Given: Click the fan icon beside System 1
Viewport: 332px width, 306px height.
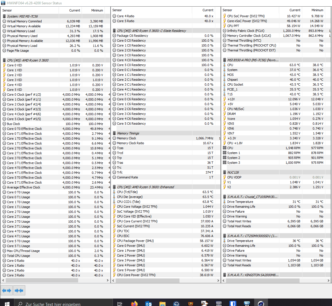Looking at the screenshot, I should pos(225,153).
